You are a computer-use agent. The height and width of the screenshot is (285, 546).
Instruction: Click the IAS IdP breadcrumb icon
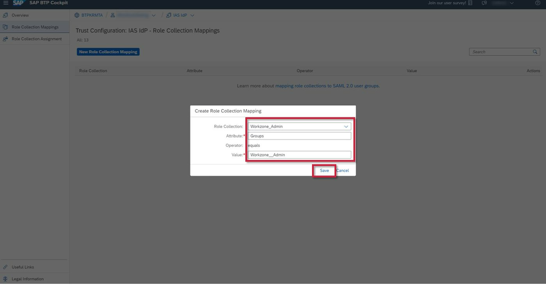169,15
